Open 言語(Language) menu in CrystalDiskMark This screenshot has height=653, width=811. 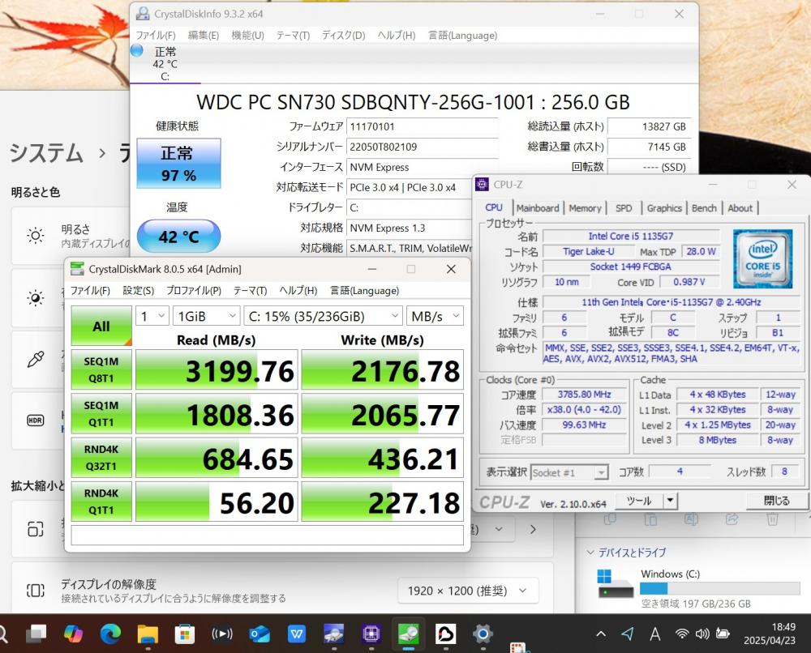pyautogui.click(x=365, y=290)
